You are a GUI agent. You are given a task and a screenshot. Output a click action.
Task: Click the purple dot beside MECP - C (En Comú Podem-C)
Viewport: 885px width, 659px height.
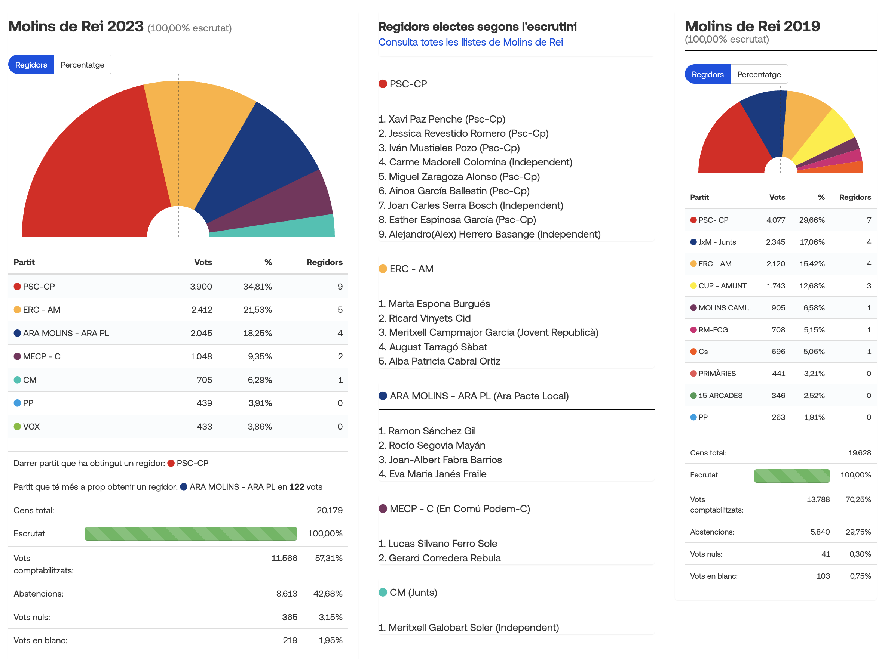point(383,508)
